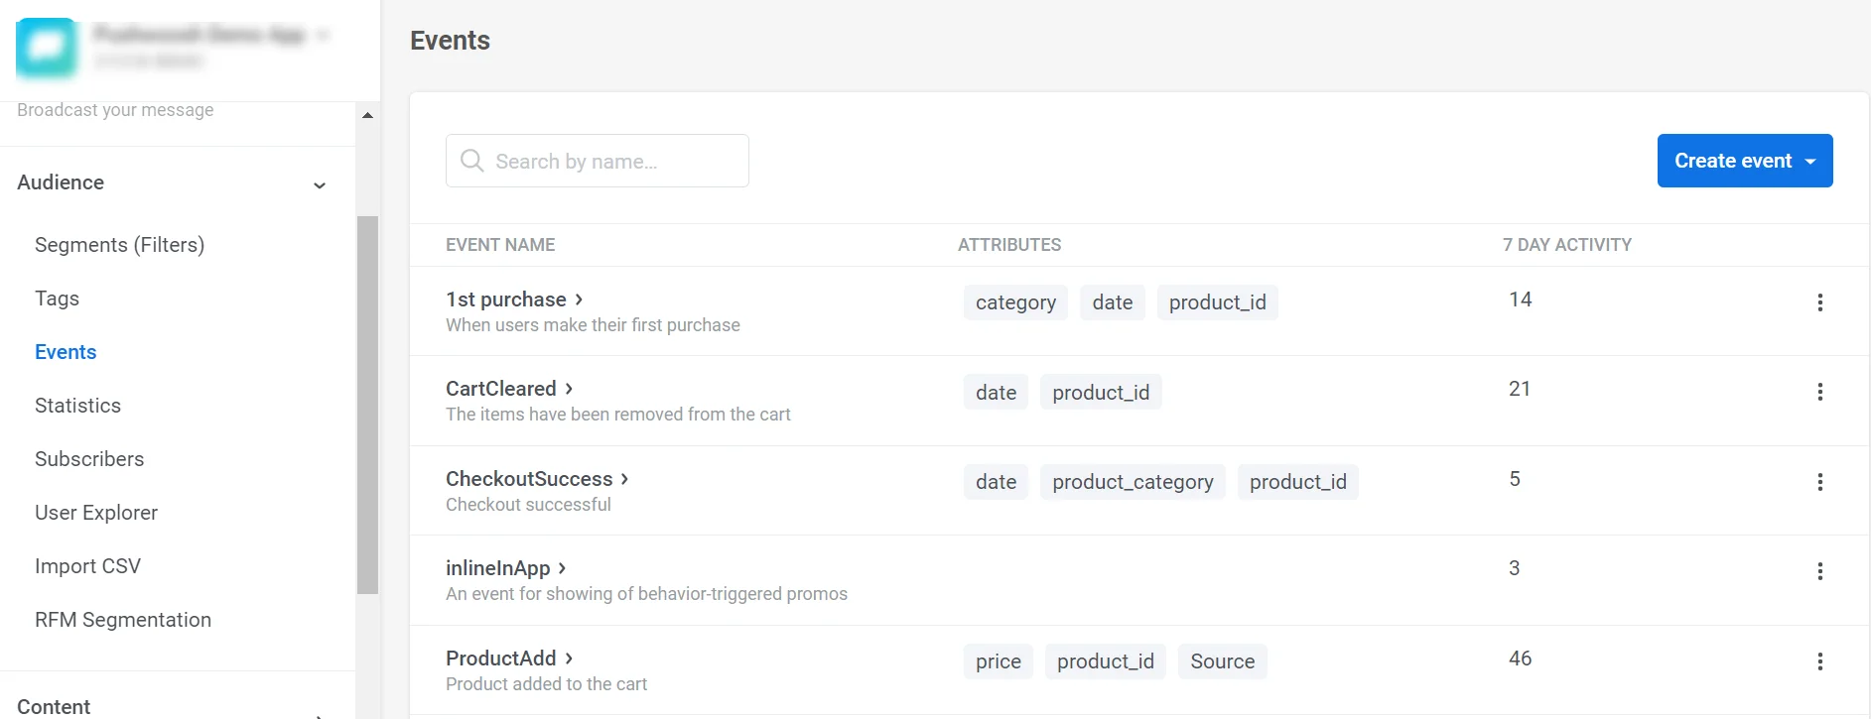Open the three-dot menu for 1st purchase
The image size is (1871, 719).
[x=1819, y=302]
